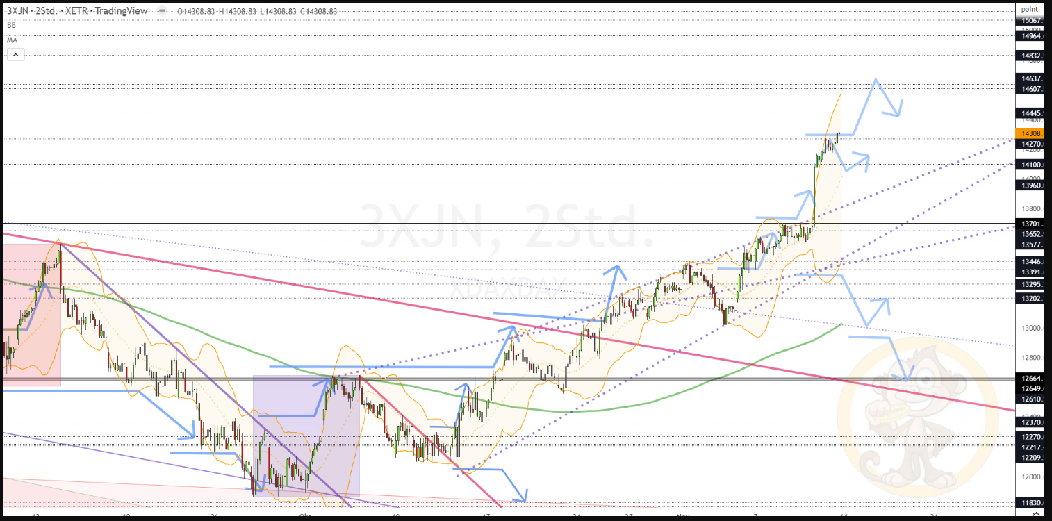Click the 12610 price level label

pos(1030,399)
